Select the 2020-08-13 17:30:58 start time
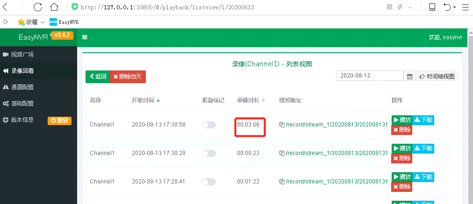The height and width of the screenshot is (204, 473). [158, 125]
